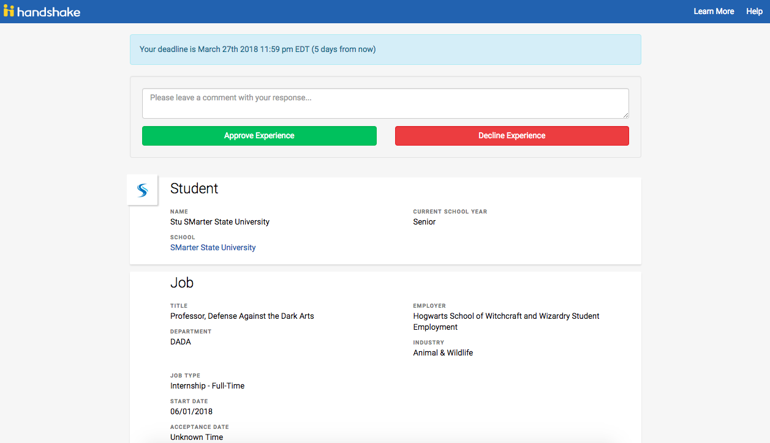Viewport: 770px width, 443px height.
Task: Click the Hogwarts School employer name
Action: coord(507,322)
